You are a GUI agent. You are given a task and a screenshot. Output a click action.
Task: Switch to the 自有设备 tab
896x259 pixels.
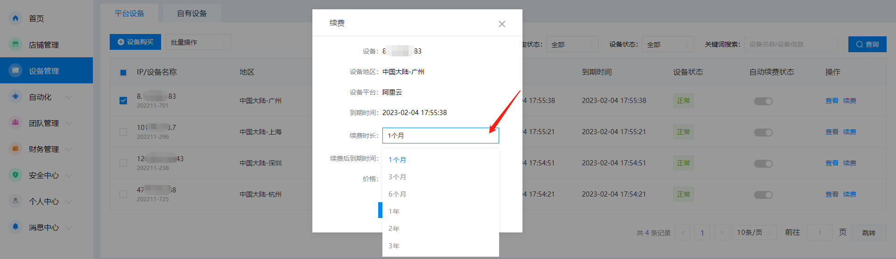pyautogui.click(x=191, y=14)
